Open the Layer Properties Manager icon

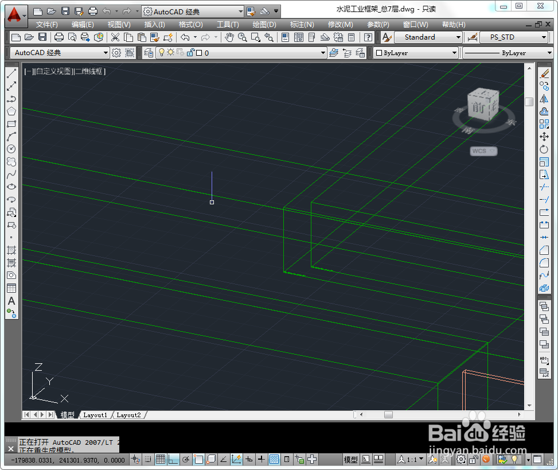(149, 53)
